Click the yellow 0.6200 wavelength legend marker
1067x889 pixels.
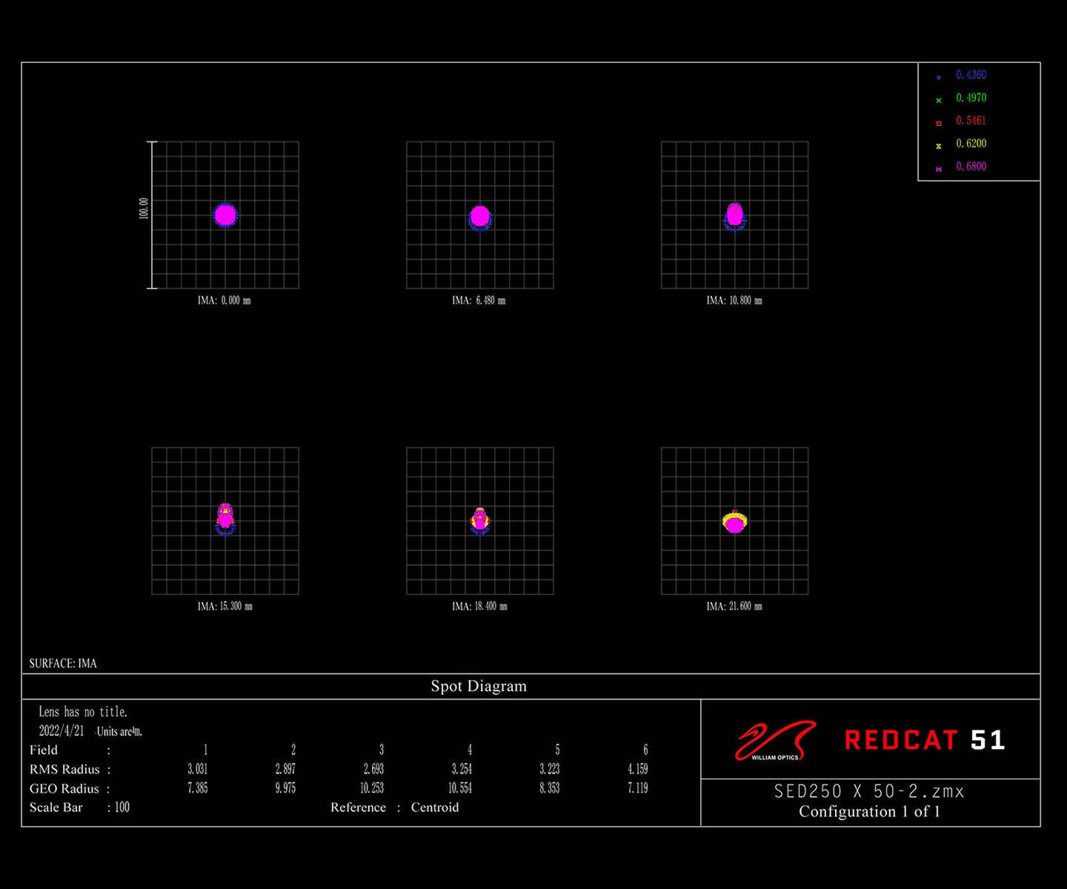pos(939,145)
